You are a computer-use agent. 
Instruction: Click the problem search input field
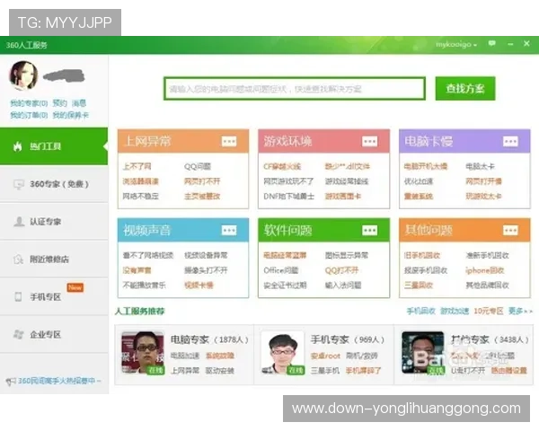pyautogui.click(x=295, y=89)
